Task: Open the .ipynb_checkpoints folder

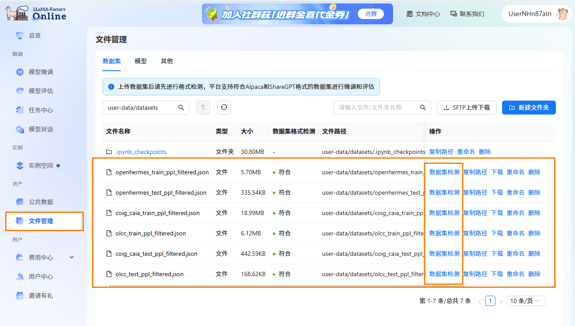Action: tap(141, 152)
